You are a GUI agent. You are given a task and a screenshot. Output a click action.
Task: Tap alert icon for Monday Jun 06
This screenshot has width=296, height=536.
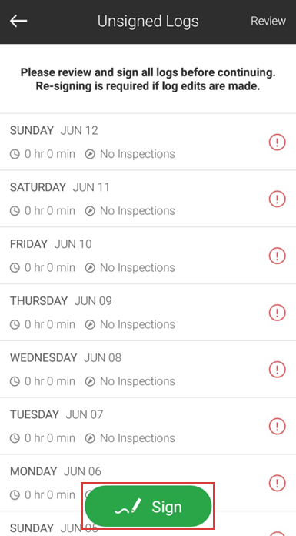point(278,483)
